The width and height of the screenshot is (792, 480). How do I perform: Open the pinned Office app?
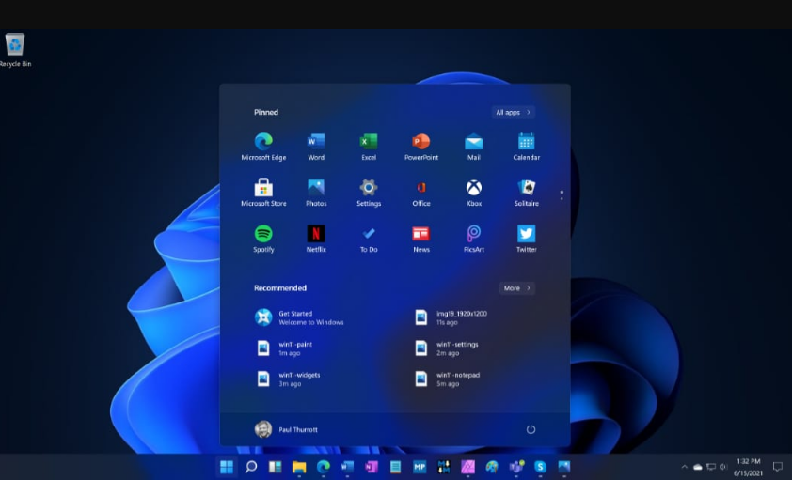(420, 193)
